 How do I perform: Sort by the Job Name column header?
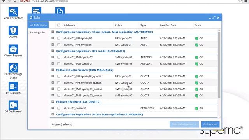(70, 25)
